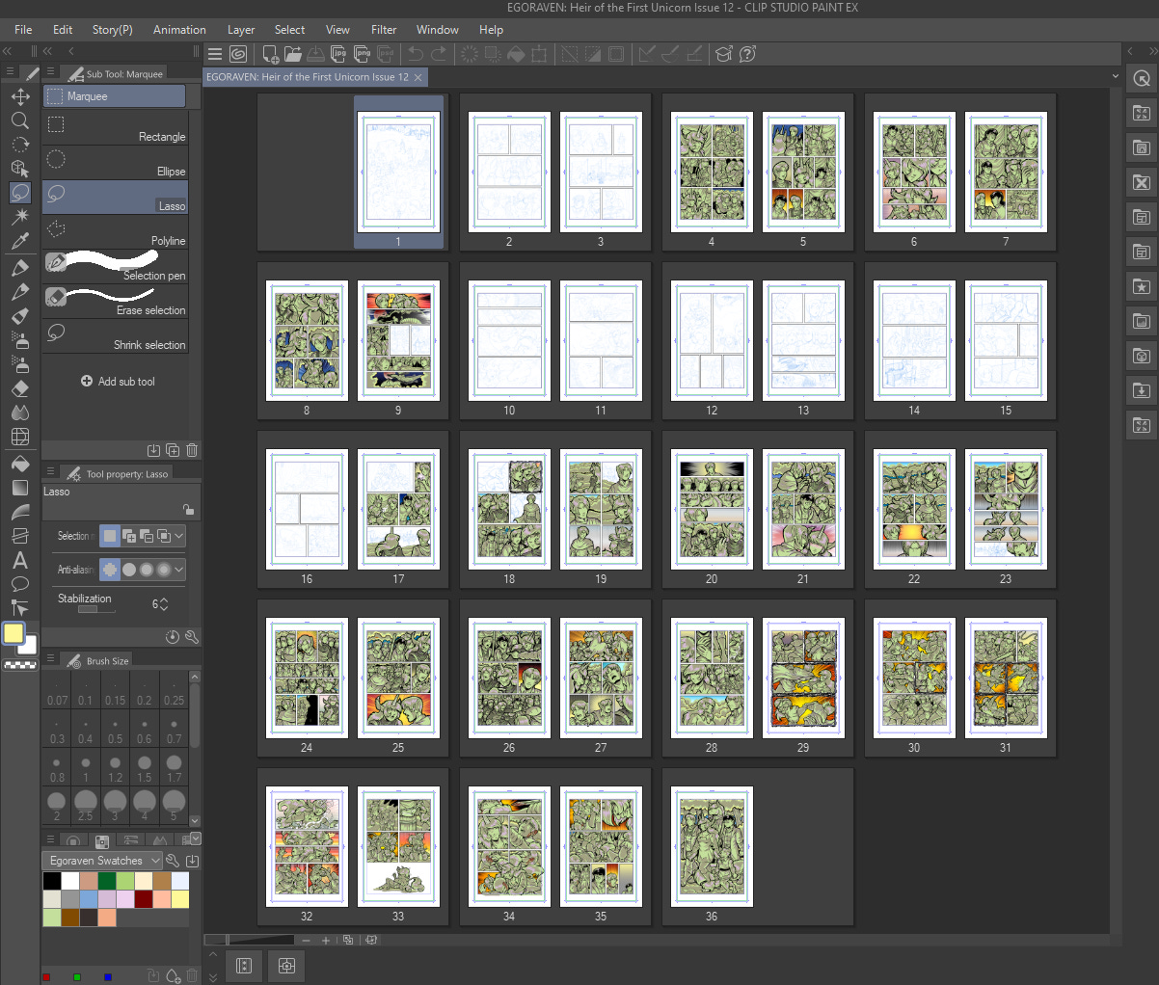This screenshot has width=1159, height=985.
Task: Select the Erase selection sub tool
Action: pos(115,302)
